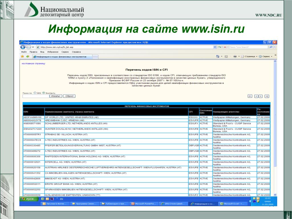Select the Эмитенту search radio button

click(44, 93)
